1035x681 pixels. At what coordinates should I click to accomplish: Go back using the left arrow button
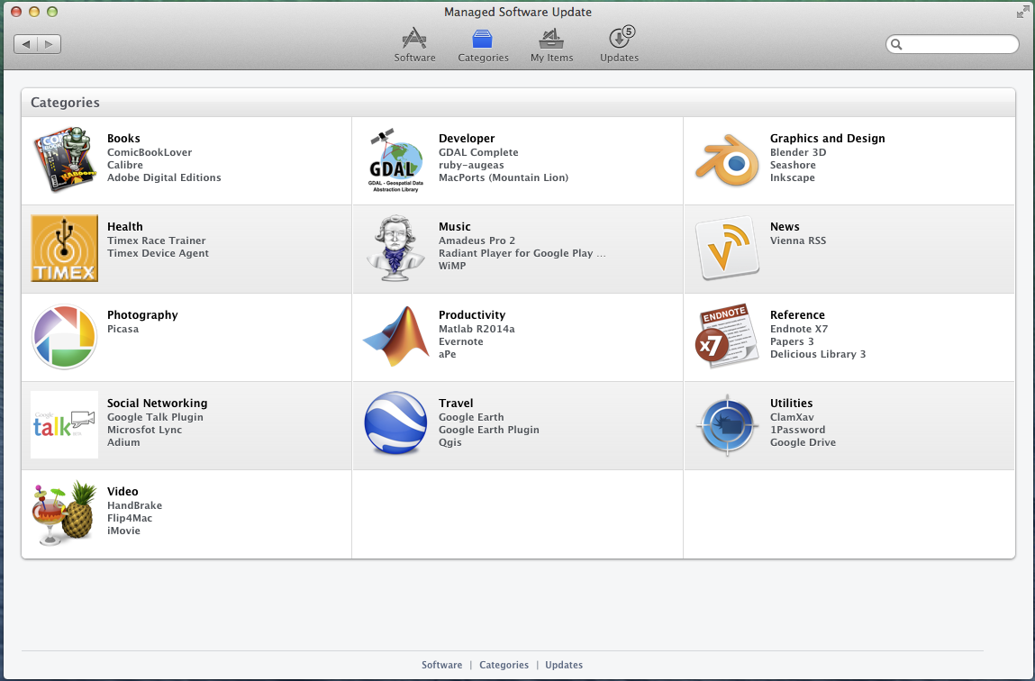pos(26,44)
